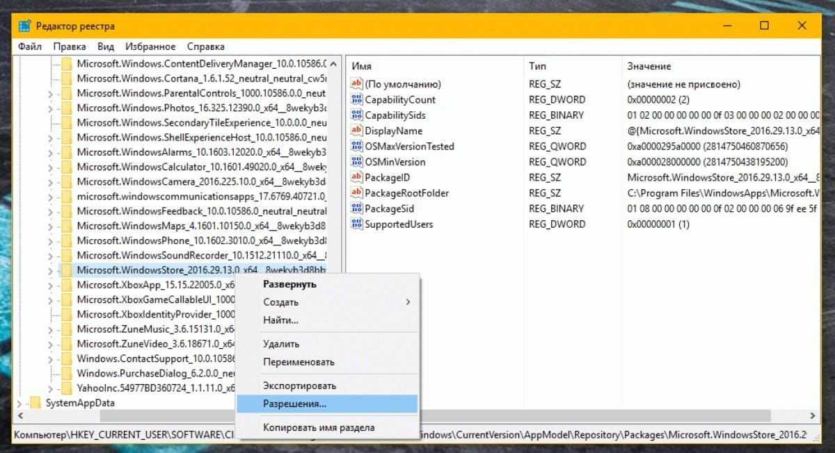Expand the Microsoft.XboxApp key
This screenshot has height=453, width=835.
click(51, 285)
